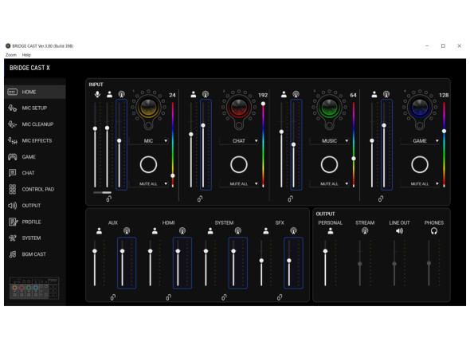Expand MUTE ALL dropdown under MUSIC
The width and height of the screenshot is (470, 346).
click(x=330, y=183)
